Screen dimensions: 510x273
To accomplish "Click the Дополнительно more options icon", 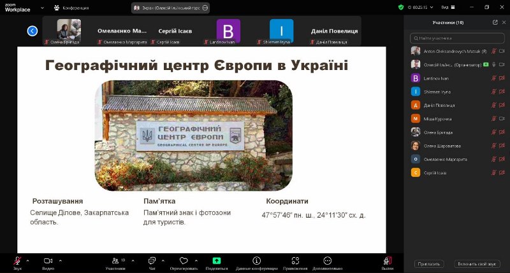I will (327, 261).
